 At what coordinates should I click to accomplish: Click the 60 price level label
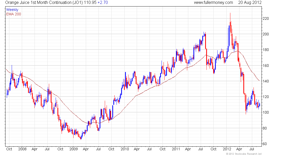tap(264, 144)
